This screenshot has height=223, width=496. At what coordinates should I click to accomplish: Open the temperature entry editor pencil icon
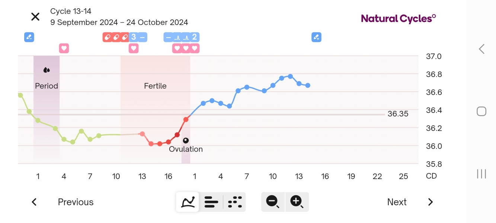29,37
